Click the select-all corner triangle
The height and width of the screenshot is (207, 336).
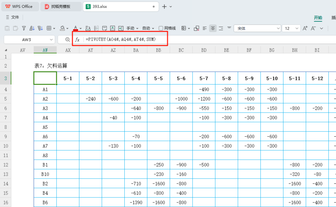(x=6, y=50)
